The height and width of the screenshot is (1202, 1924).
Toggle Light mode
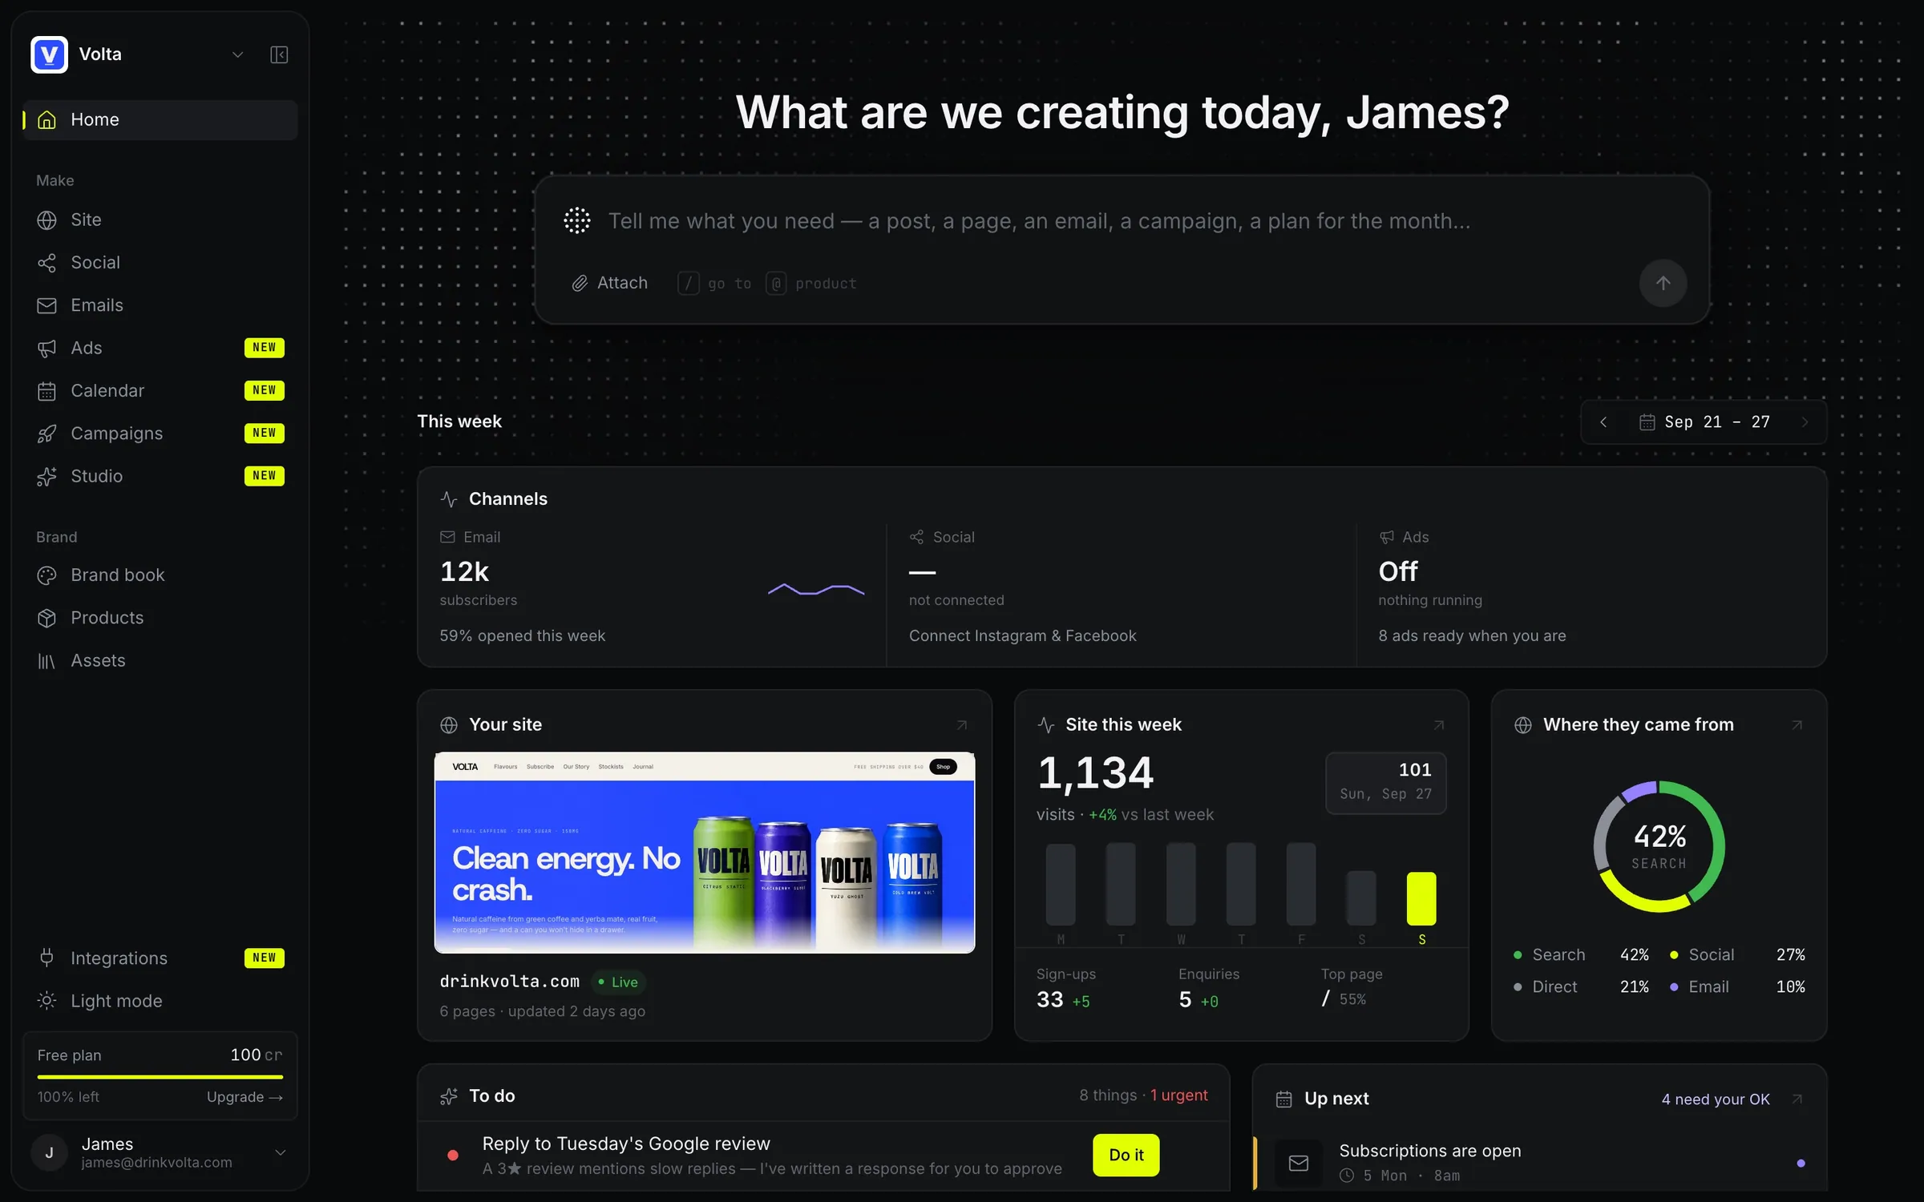pyautogui.click(x=160, y=1001)
